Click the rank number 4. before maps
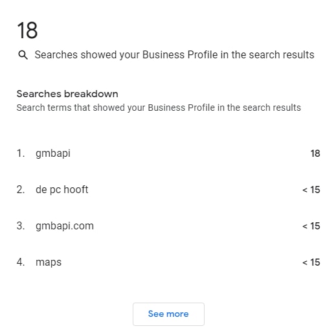The width and height of the screenshot is (336, 335). 21,262
